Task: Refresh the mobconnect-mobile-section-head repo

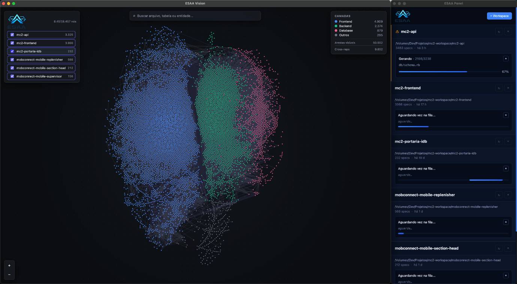Action: (499, 248)
